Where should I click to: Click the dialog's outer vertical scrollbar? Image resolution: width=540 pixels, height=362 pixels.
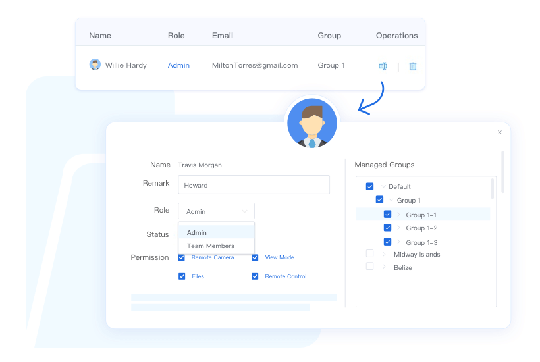(503, 172)
